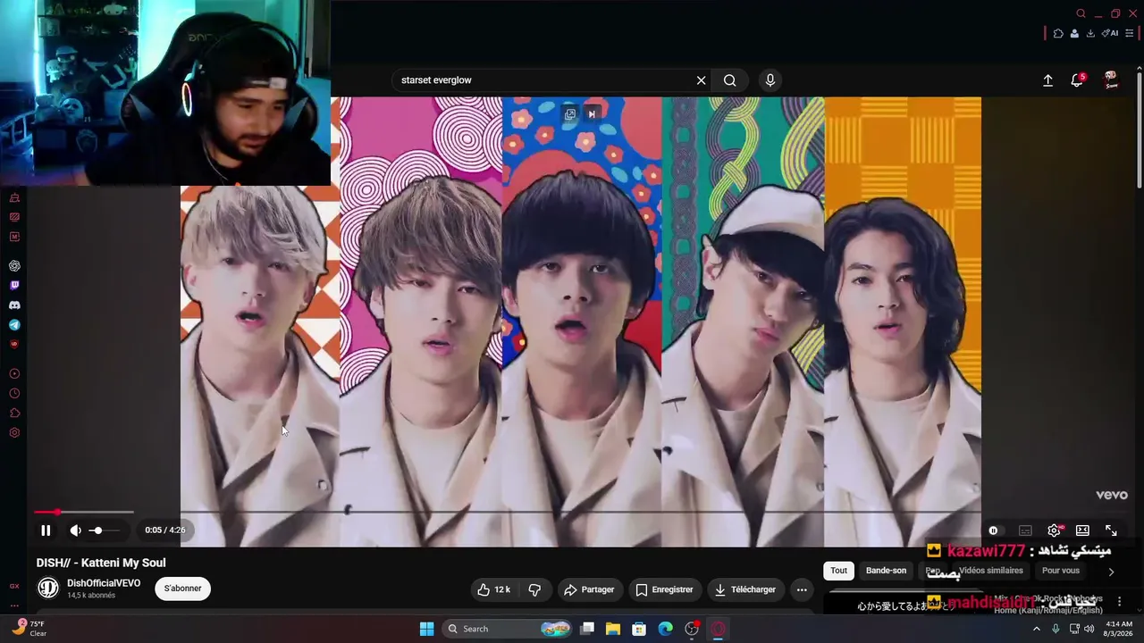
Task: Open the Opera GX taskbar icon
Action: point(718,629)
